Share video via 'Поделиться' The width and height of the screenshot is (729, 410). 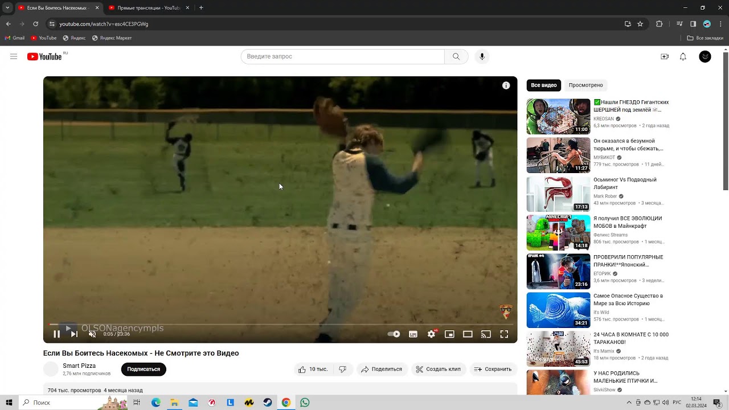(x=382, y=369)
